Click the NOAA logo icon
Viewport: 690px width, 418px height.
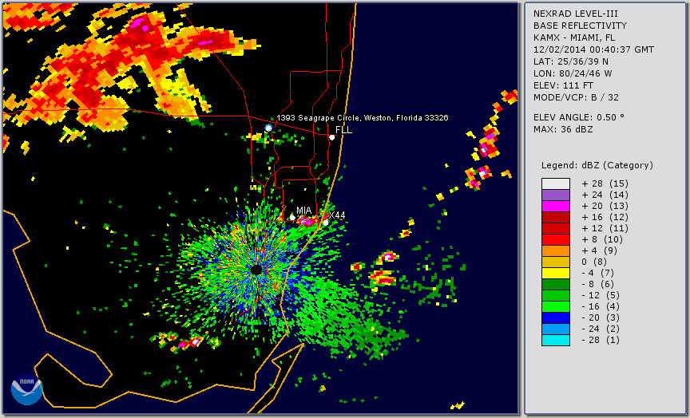[x=27, y=389]
